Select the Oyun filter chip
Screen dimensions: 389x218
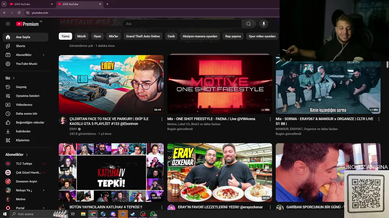(x=97, y=36)
